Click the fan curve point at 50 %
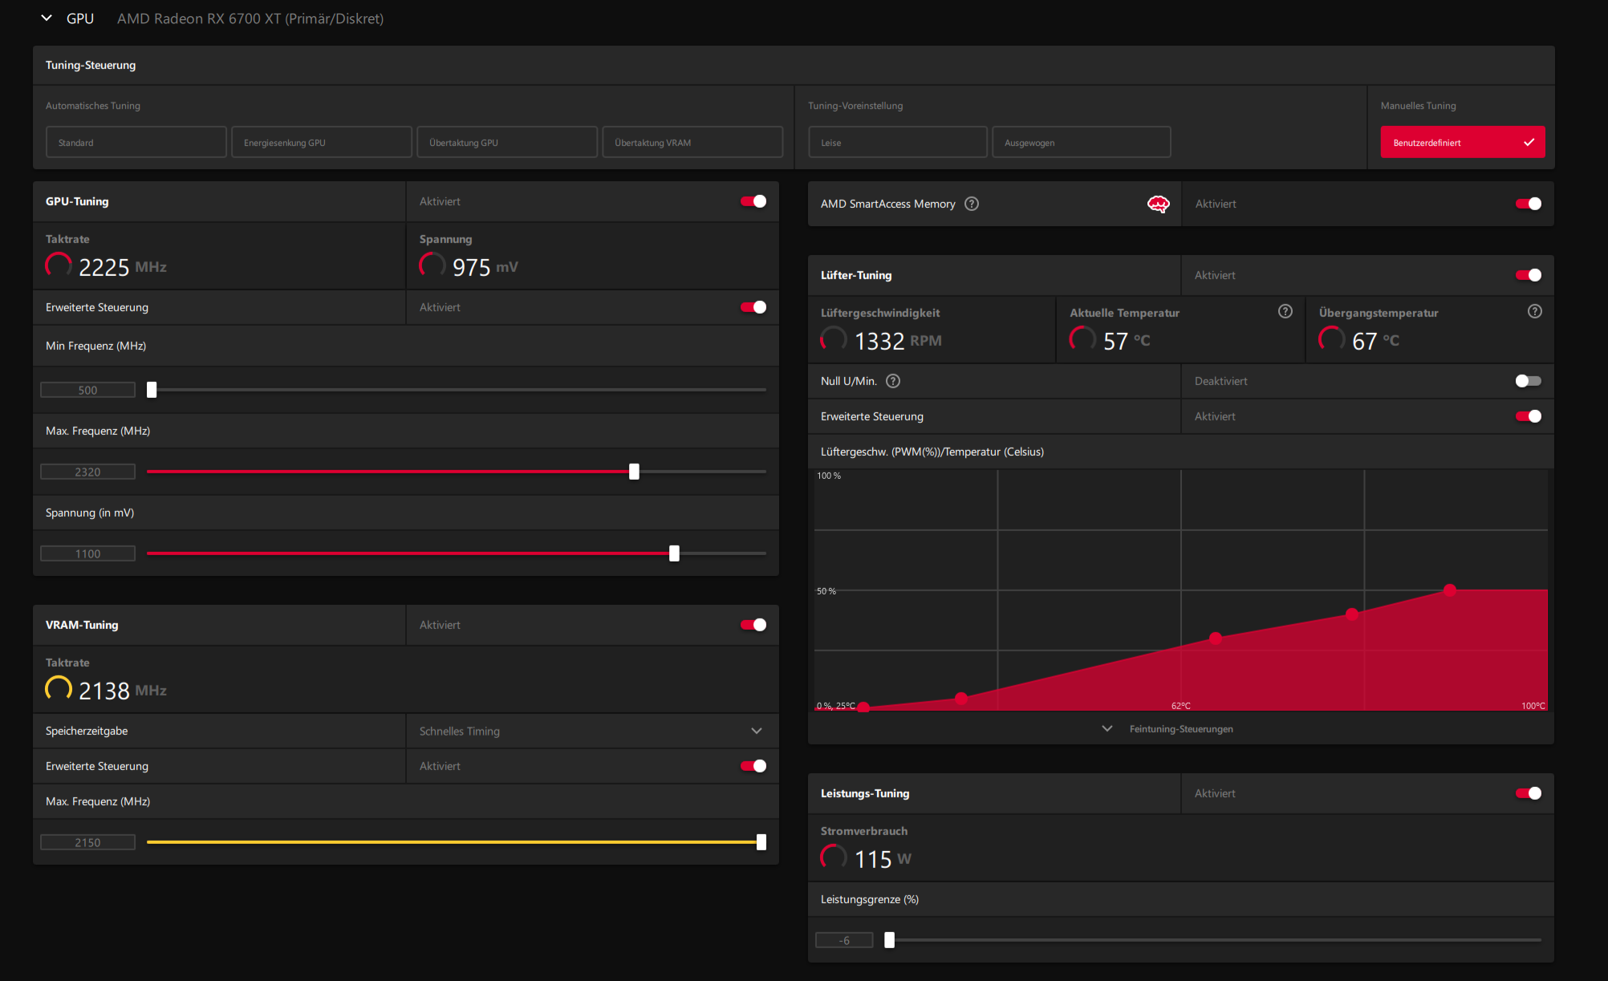The height and width of the screenshot is (981, 1608). pos(1450,590)
